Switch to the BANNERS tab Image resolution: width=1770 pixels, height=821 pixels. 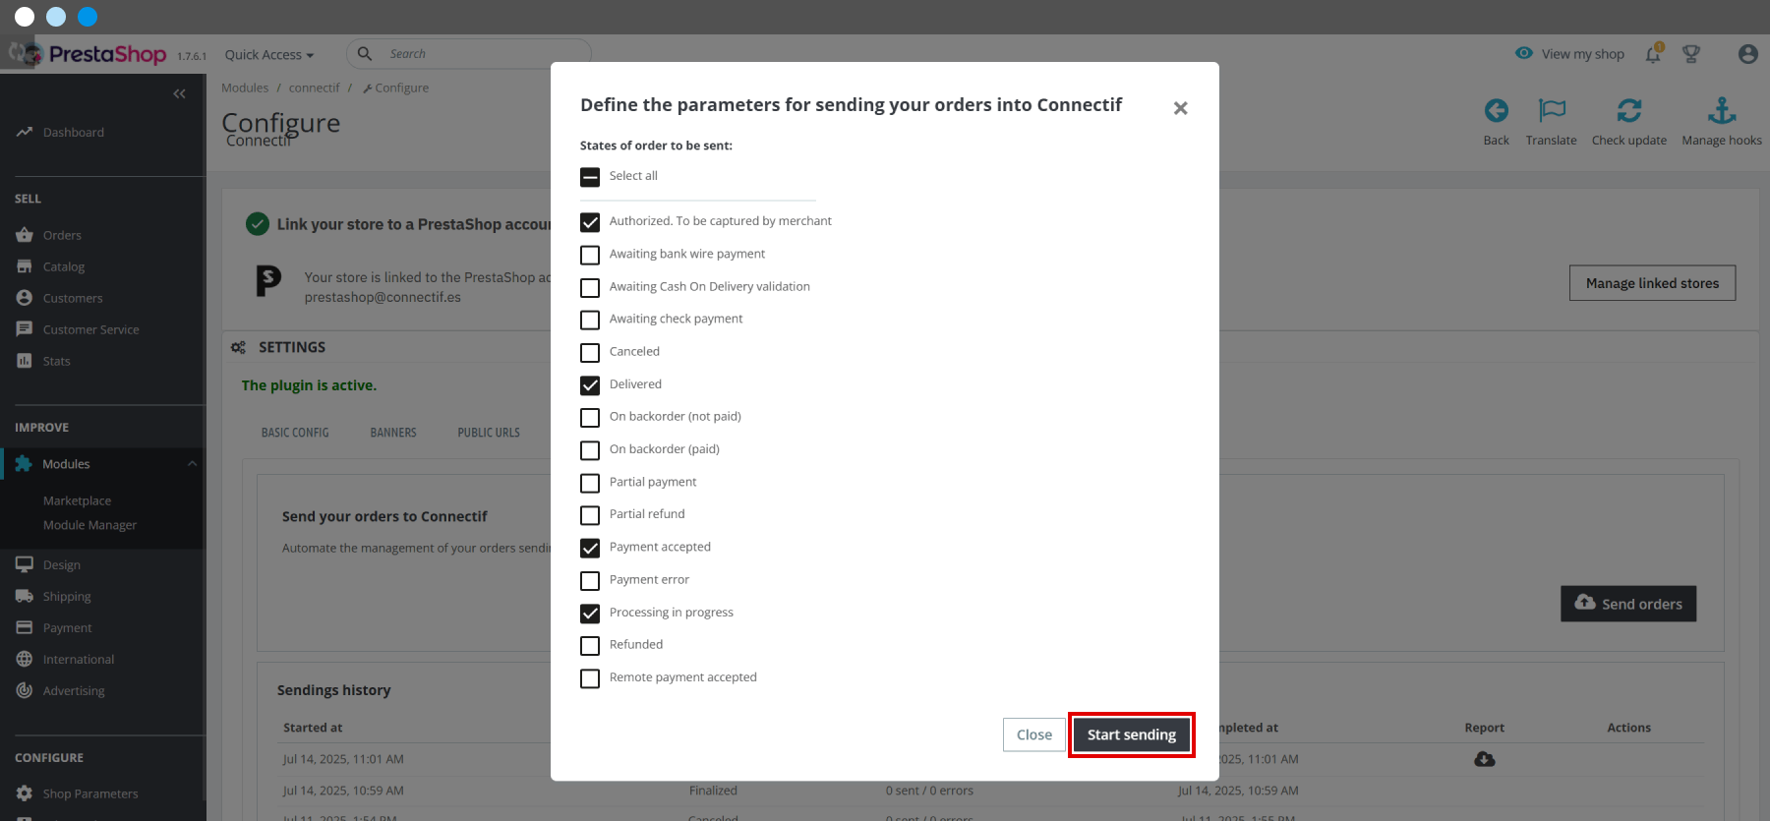point(393,433)
